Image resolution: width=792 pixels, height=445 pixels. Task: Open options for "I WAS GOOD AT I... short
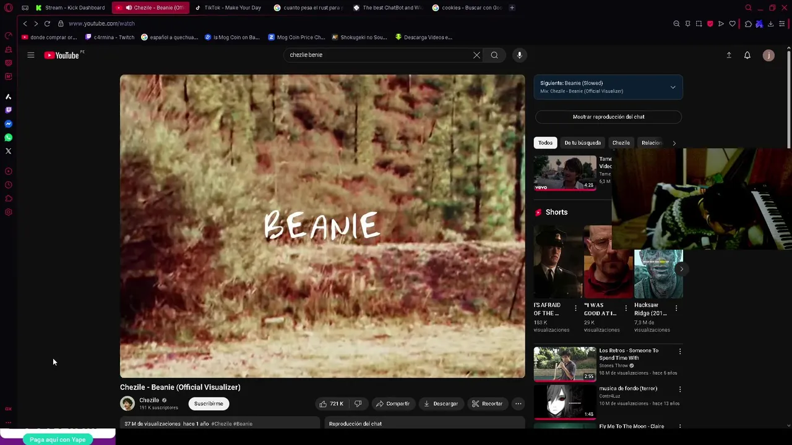pos(626,308)
